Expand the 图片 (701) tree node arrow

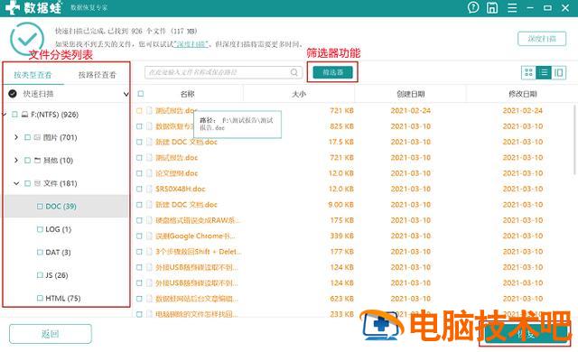coord(16,137)
